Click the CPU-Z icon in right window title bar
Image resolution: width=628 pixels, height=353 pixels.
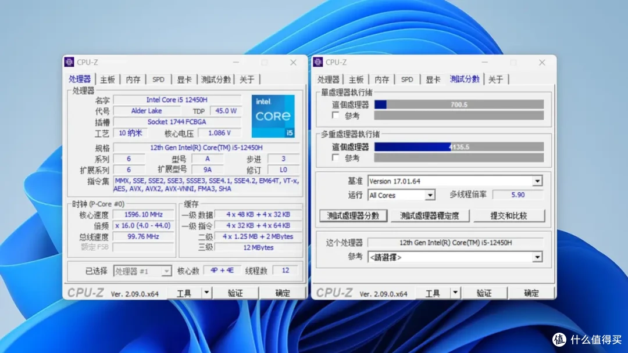pos(319,62)
